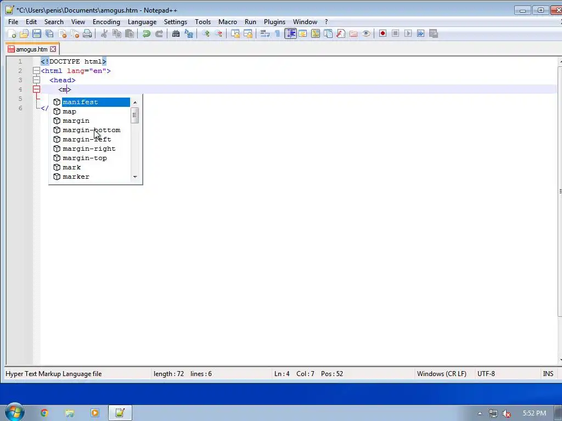
Task: Create a new document with the New toolbar icon
Action: pyautogui.click(x=12, y=33)
